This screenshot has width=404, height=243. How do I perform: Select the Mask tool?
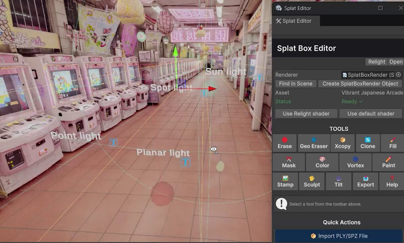pyautogui.click(x=289, y=162)
